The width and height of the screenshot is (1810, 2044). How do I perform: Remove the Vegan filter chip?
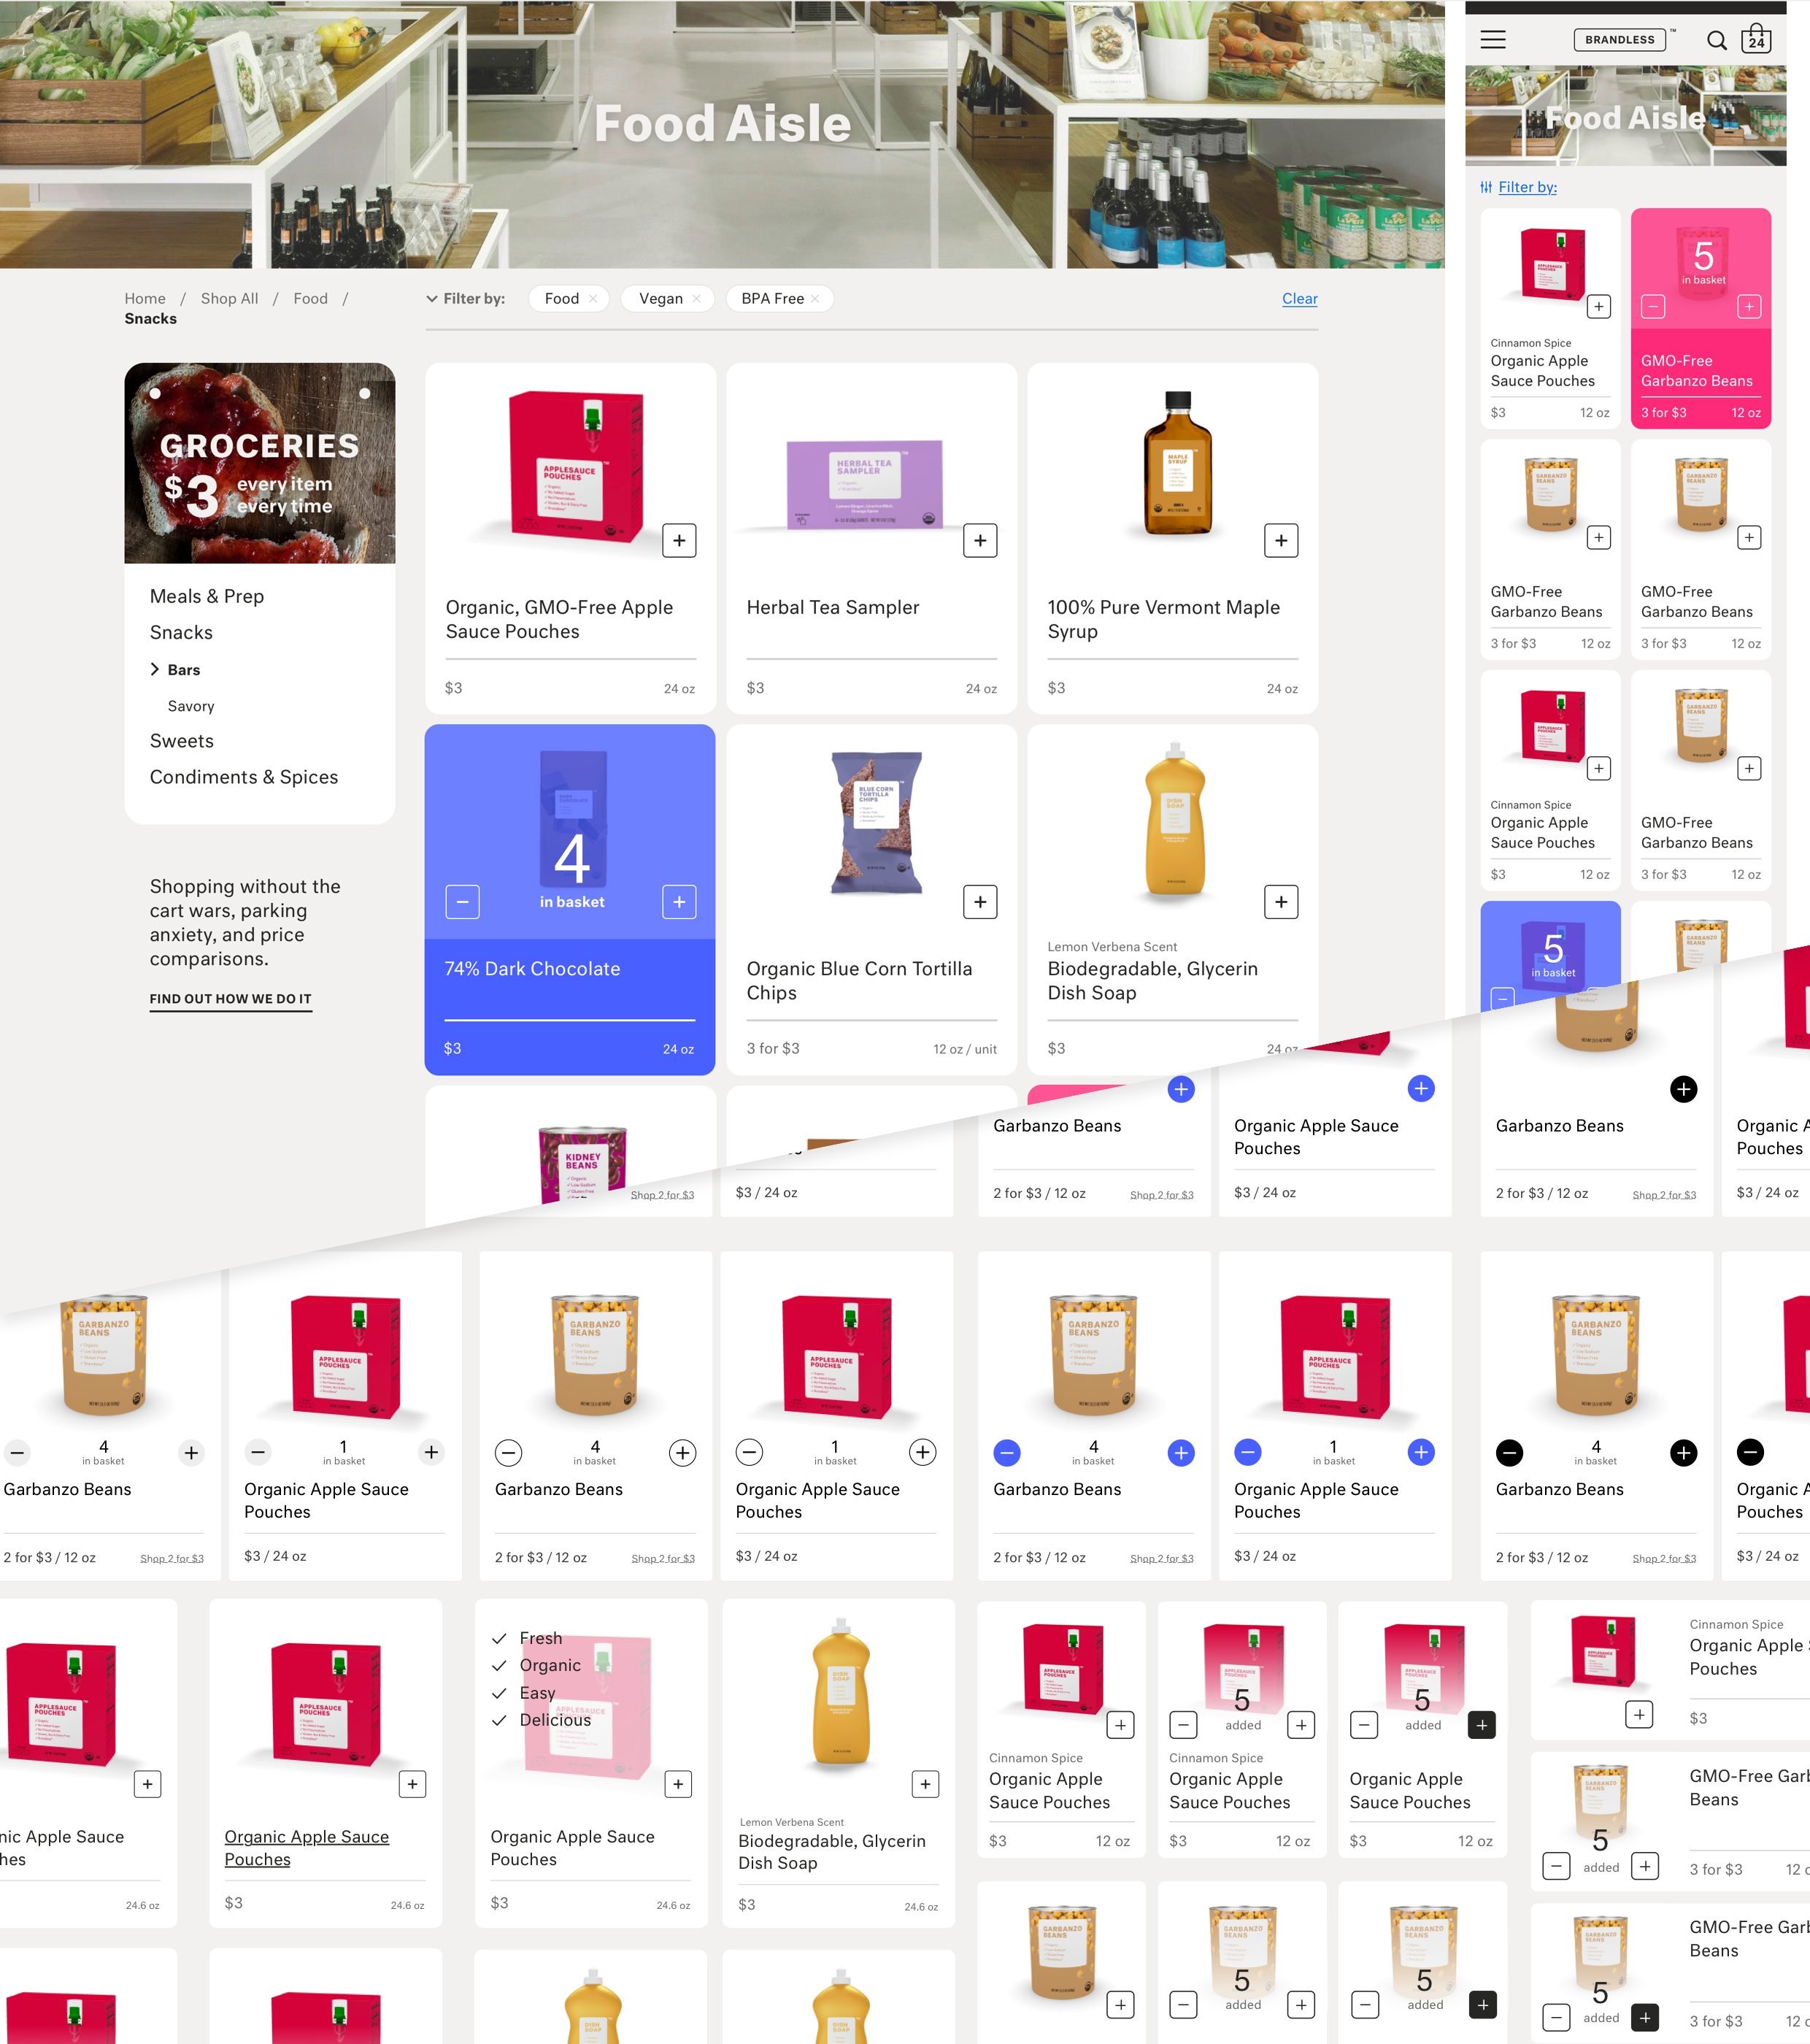(696, 298)
